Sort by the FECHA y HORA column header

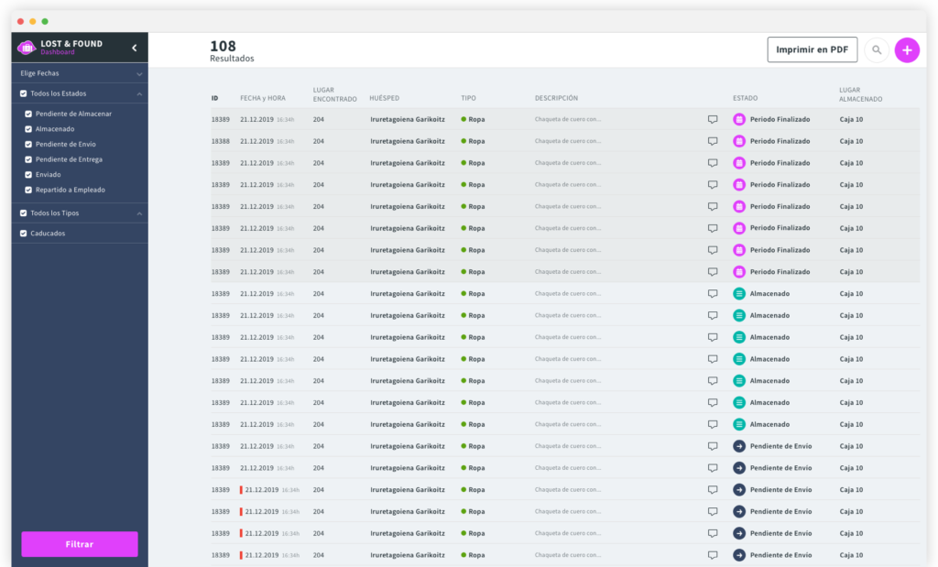(263, 98)
